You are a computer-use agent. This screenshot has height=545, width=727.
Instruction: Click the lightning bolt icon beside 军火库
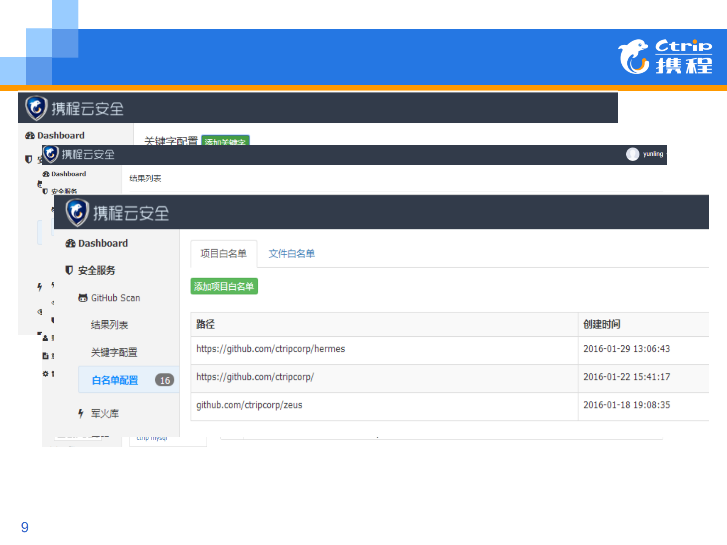tap(80, 414)
